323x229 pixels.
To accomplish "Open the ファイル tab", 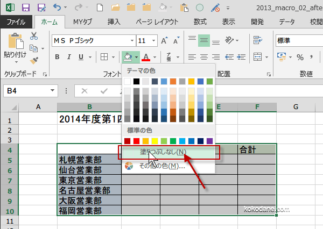I will (18, 22).
